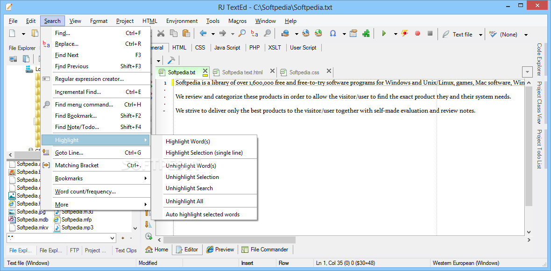Open the file filter combo box
Screen dimensions: 551x271
61,238
